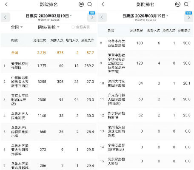Open cinema 伊犁中影数字银河电影公园 row 9
Image resolution: width=194 pixels, height=170 pixels.
pyautogui.click(x=145, y=63)
